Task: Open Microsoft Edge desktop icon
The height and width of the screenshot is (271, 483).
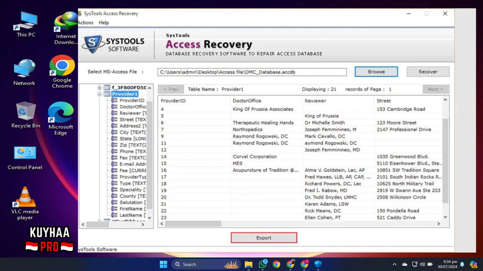Action: pyautogui.click(x=61, y=119)
